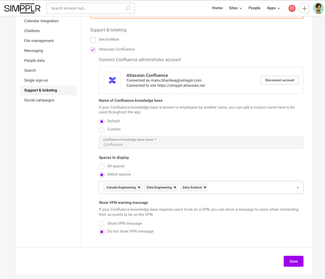
Task: Uncheck the Atlassian Confluence checkbox
Action: 93,50
